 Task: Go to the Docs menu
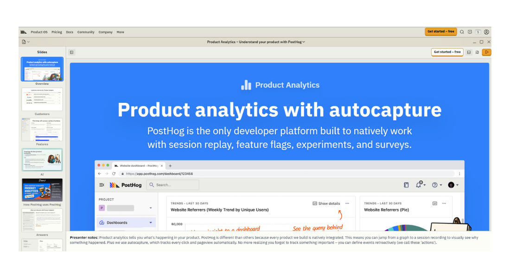click(70, 32)
